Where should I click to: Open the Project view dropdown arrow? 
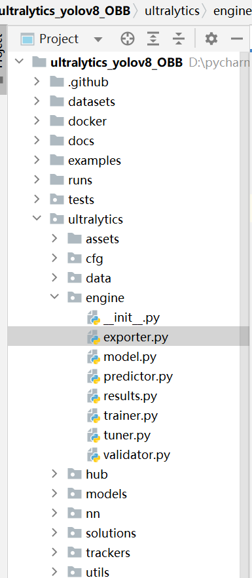(98, 39)
